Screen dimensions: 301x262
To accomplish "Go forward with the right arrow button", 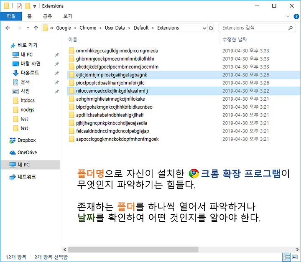I will coord(19,28).
